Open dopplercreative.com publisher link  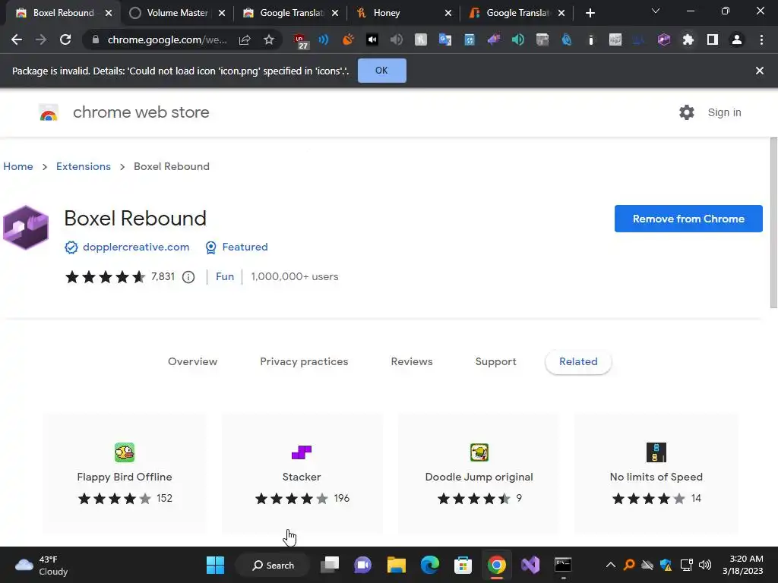point(136,247)
